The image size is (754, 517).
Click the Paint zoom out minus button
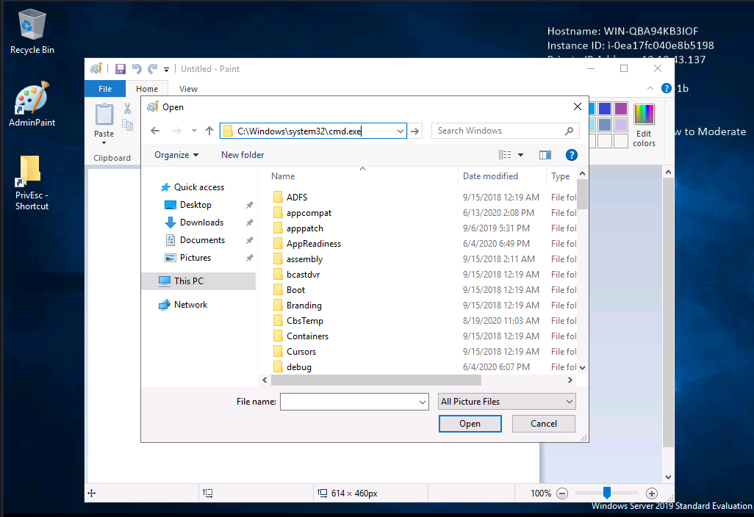coord(562,493)
